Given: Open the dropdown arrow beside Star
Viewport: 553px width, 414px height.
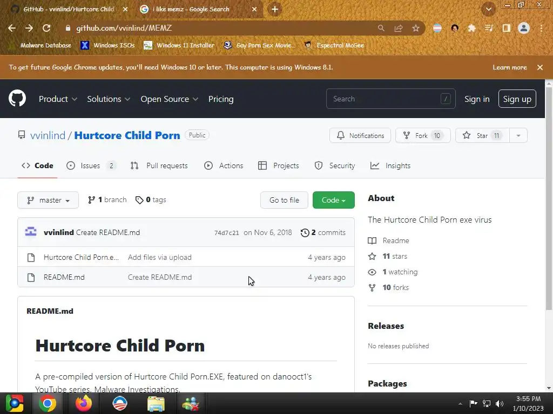Looking at the screenshot, I should pyautogui.click(x=518, y=135).
